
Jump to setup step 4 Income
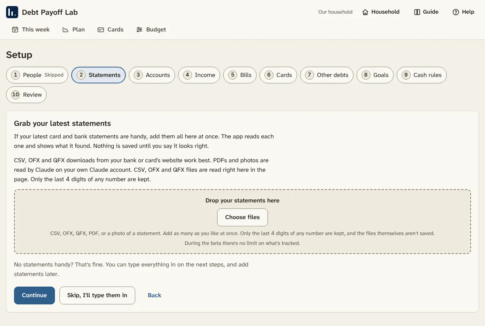pyautogui.click(x=199, y=75)
